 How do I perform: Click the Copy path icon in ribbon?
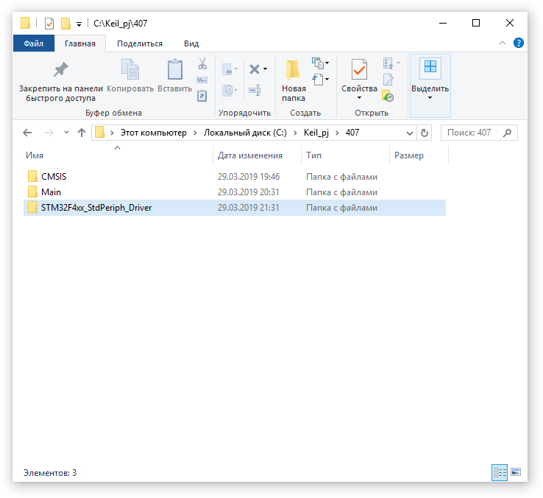point(202,80)
